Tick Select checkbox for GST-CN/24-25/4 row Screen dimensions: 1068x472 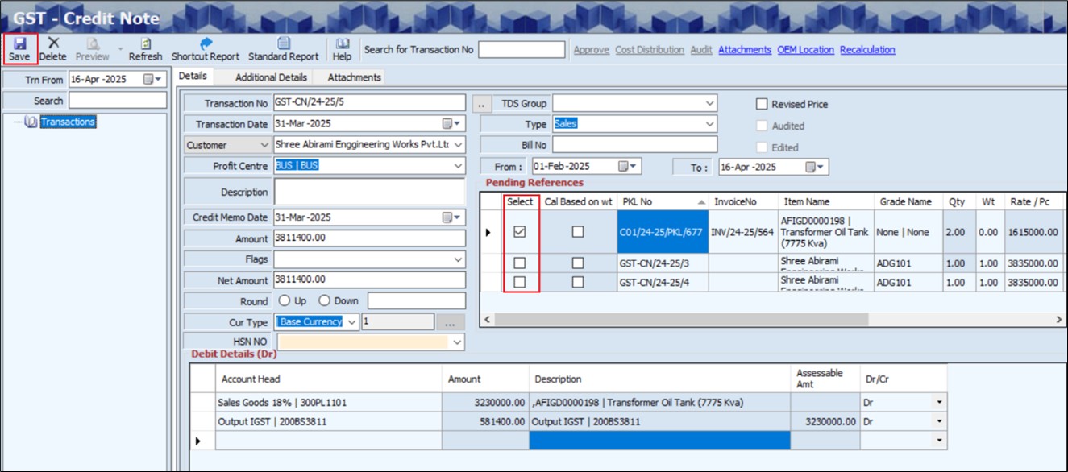tap(520, 283)
